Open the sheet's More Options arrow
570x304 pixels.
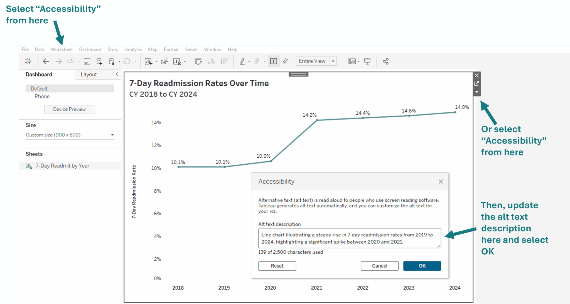click(477, 92)
